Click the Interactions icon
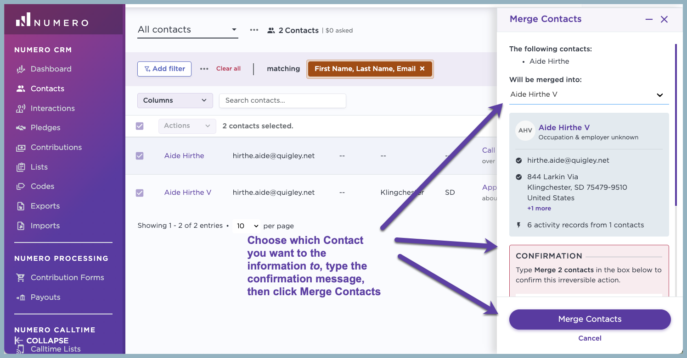Image resolution: width=687 pixels, height=358 pixels. 21,109
